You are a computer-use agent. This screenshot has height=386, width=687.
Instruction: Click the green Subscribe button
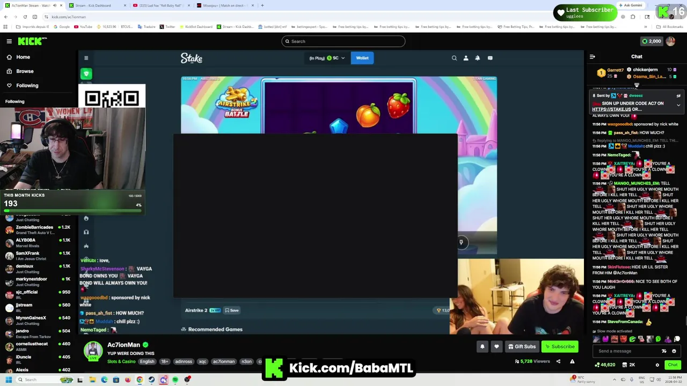560,346
